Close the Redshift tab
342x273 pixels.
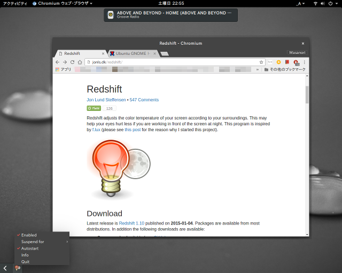click(103, 53)
